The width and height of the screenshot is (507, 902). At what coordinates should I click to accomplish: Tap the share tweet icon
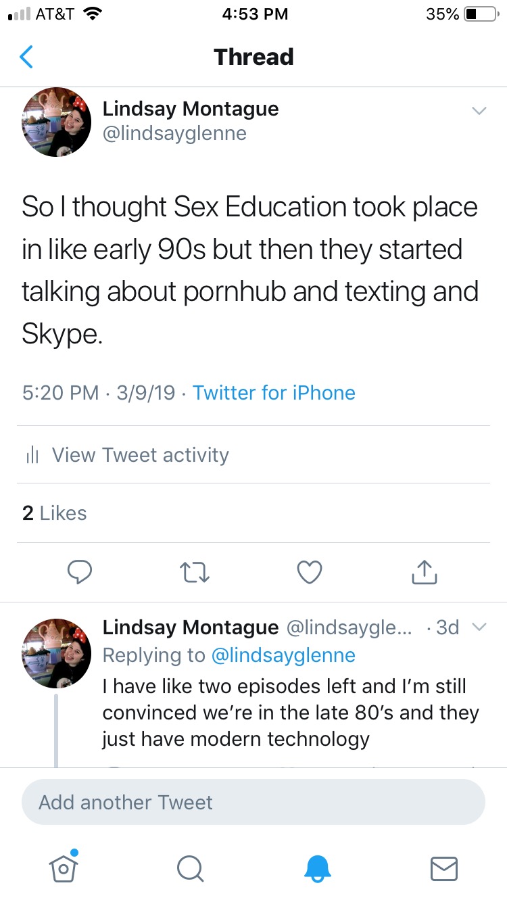pyautogui.click(x=425, y=572)
